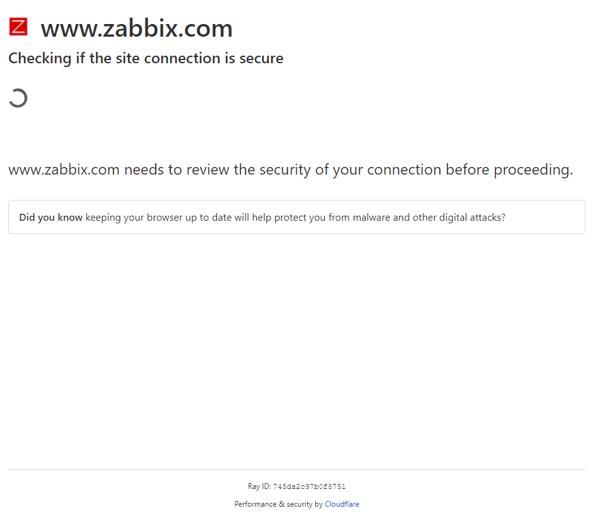
Task: Click the word 'Checking' in the subheading
Action: coord(39,59)
